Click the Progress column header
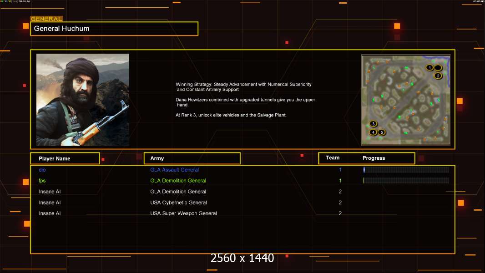This screenshot has width=485, height=273. (x=374, y=158)
